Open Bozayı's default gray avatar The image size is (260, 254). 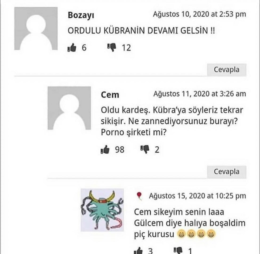pos(36,28)
